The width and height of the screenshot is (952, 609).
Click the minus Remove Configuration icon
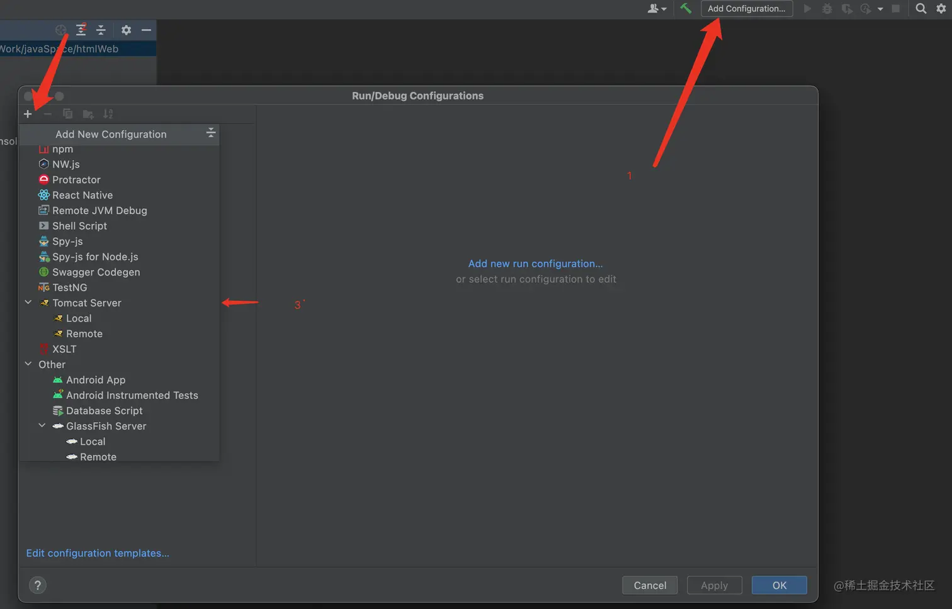[x=47, y=114]
